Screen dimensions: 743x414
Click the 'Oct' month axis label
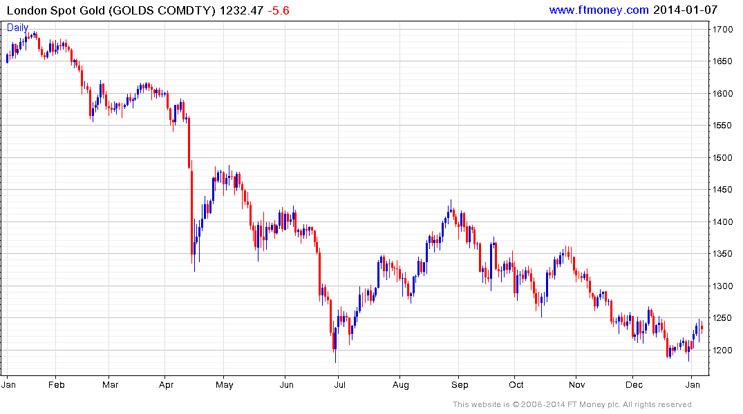click(516, 384)
